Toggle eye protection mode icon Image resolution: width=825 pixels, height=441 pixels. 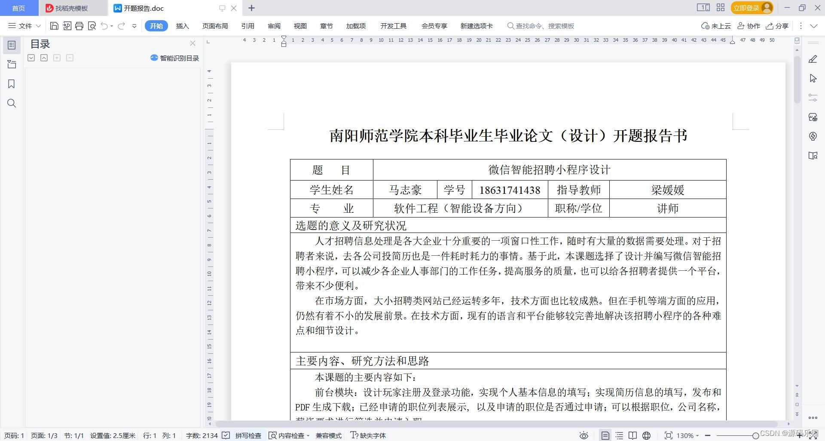click(x=584, y=435)
